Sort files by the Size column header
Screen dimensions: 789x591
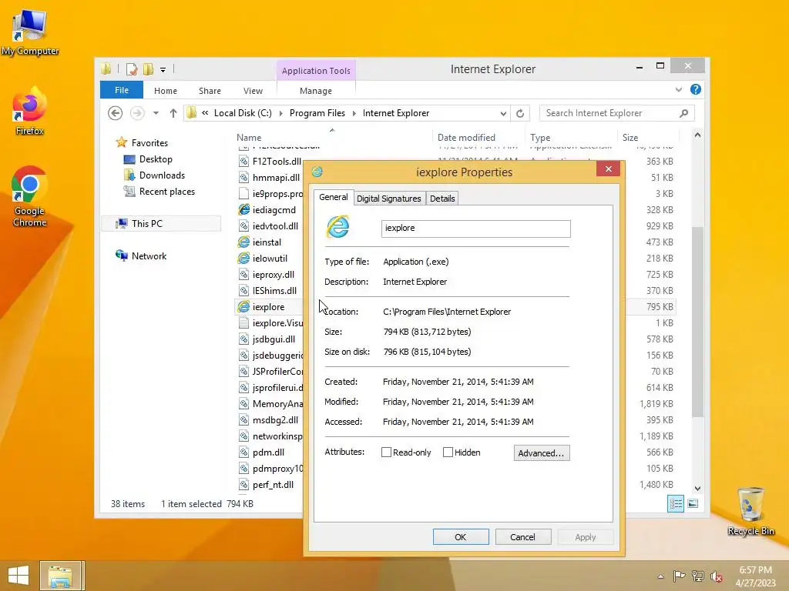(630, 138)
